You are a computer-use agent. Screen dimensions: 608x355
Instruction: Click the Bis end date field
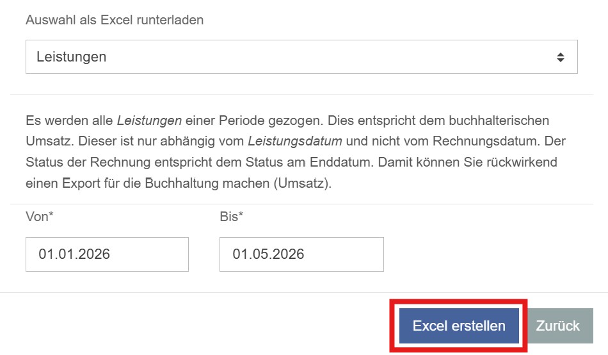coord(301,254)
